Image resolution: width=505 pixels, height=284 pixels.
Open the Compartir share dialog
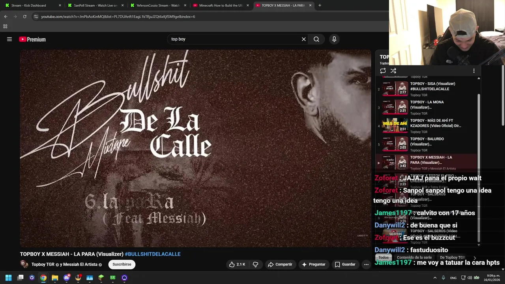pyautogui.click(x=280, y=264)
